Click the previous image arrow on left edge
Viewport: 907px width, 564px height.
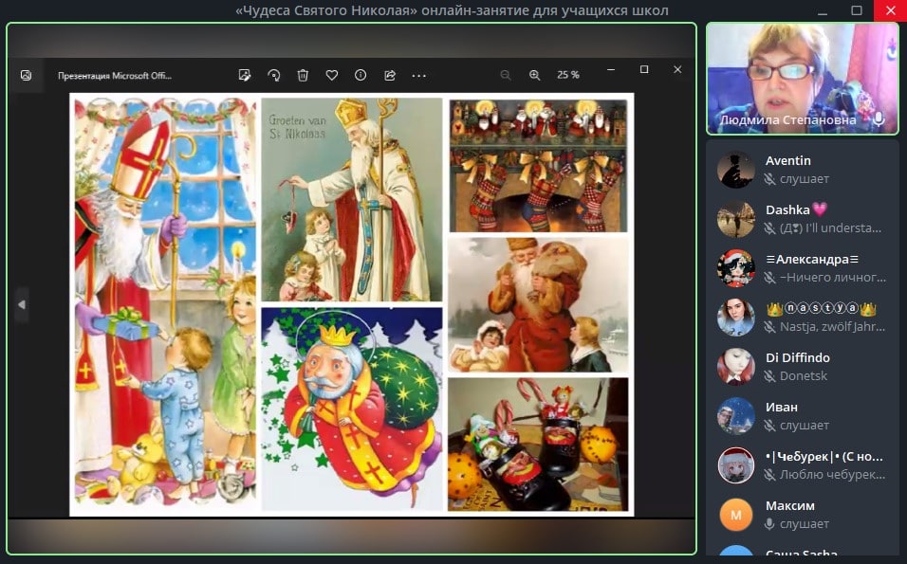pos(21,304)
